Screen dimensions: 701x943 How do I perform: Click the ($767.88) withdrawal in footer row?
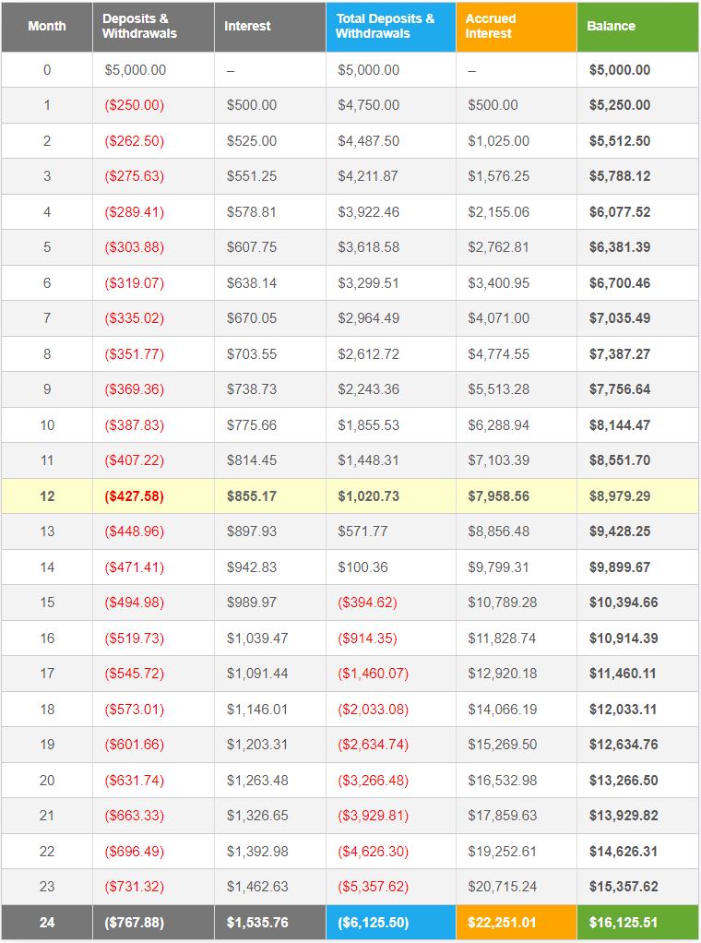134,922
